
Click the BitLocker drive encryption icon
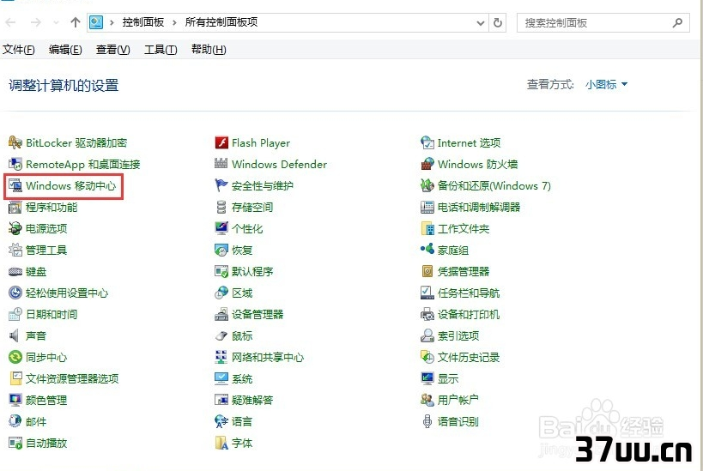[15, 142]
